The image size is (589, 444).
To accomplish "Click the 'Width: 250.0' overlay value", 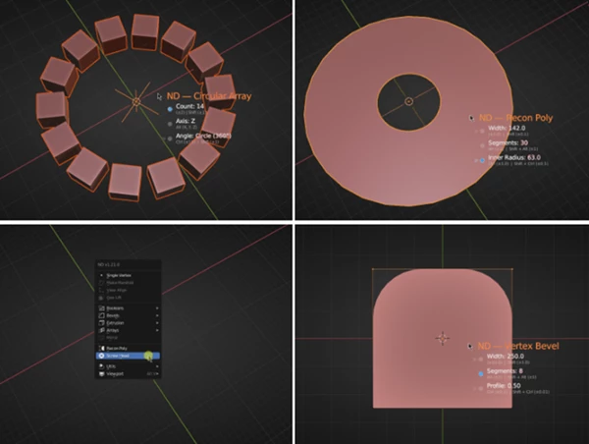I will click(x=506, y=356).
